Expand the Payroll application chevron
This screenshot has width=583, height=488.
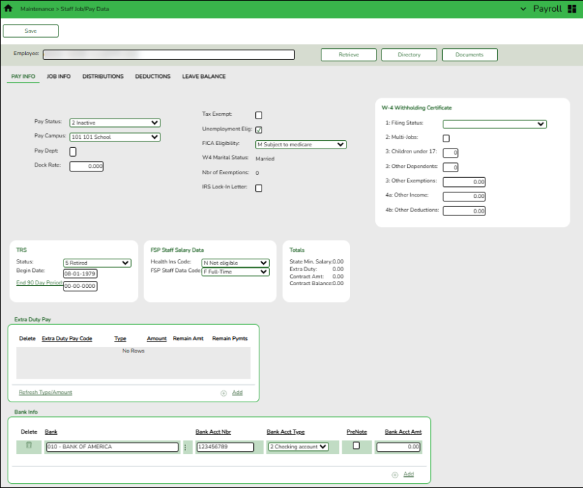pyautogui.click(x=523, y=9)
